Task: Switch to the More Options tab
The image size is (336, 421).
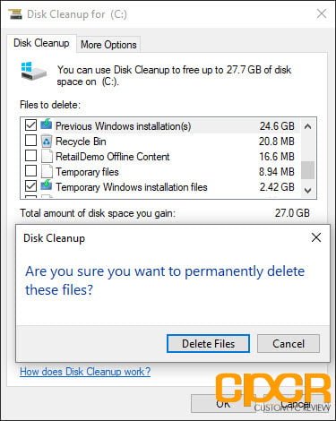Action: 108,45
